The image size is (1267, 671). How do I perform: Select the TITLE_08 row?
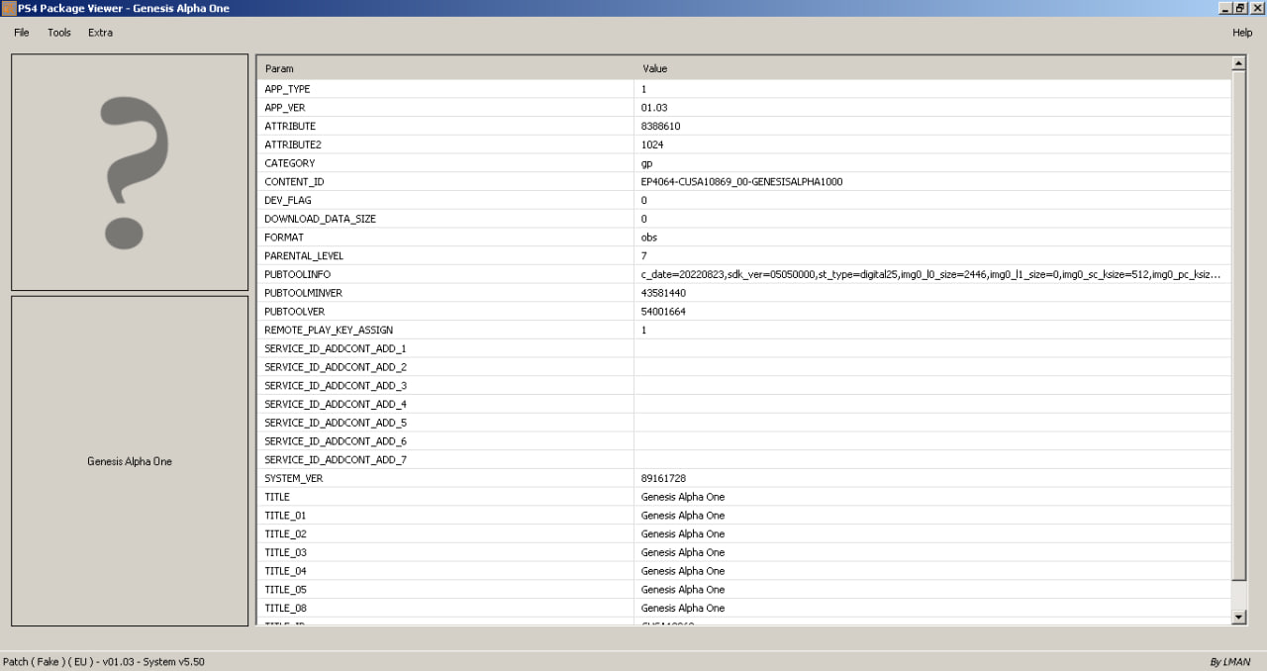coord(744,608)
